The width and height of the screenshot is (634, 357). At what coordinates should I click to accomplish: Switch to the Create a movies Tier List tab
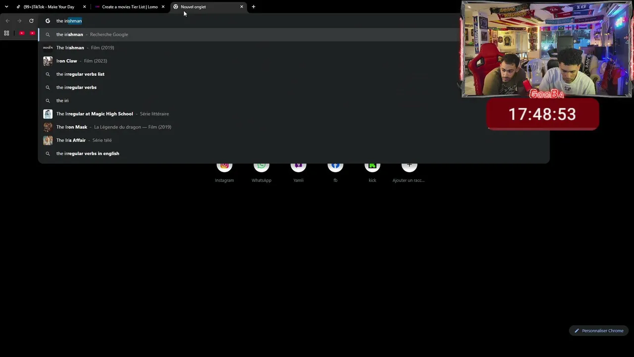[x=130, y=7]
